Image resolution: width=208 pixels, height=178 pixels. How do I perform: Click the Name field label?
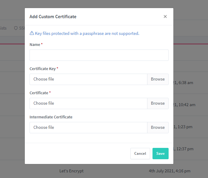pyautogui.click(x=35, y=44)
